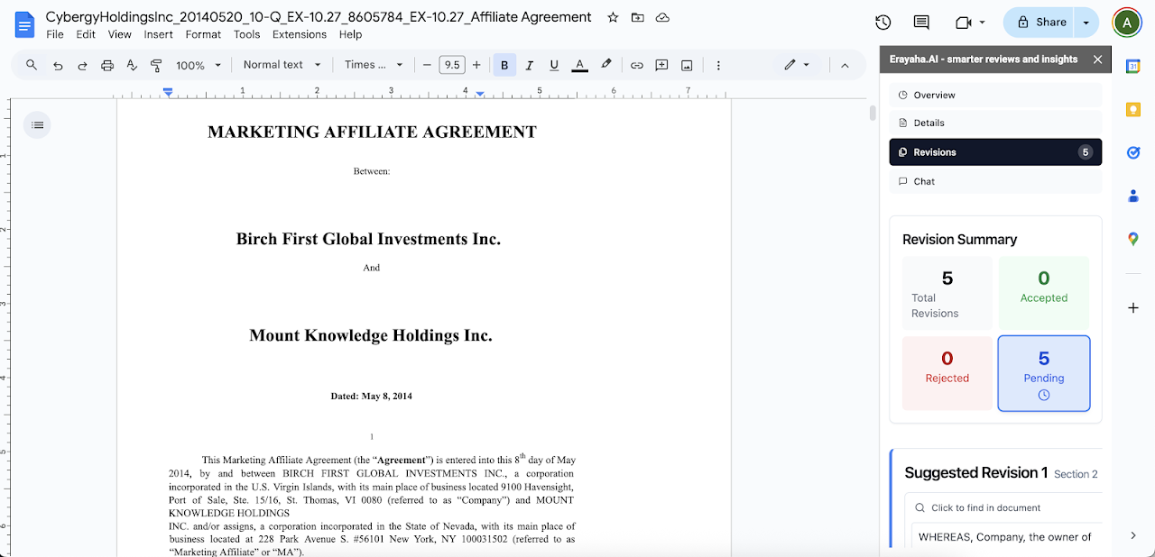1155x557 pixels.
Task: Collapse the menus with the chevron
Action: tap(845, 65)
